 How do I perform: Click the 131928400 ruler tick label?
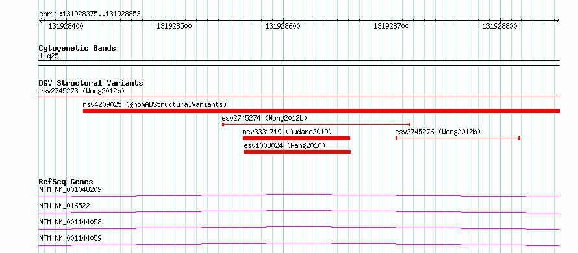(66, 27)
